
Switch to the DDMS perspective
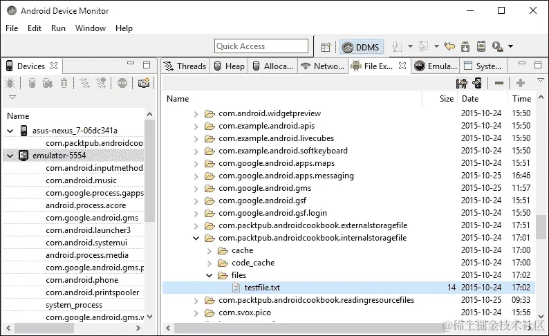(x=361, y=47)
